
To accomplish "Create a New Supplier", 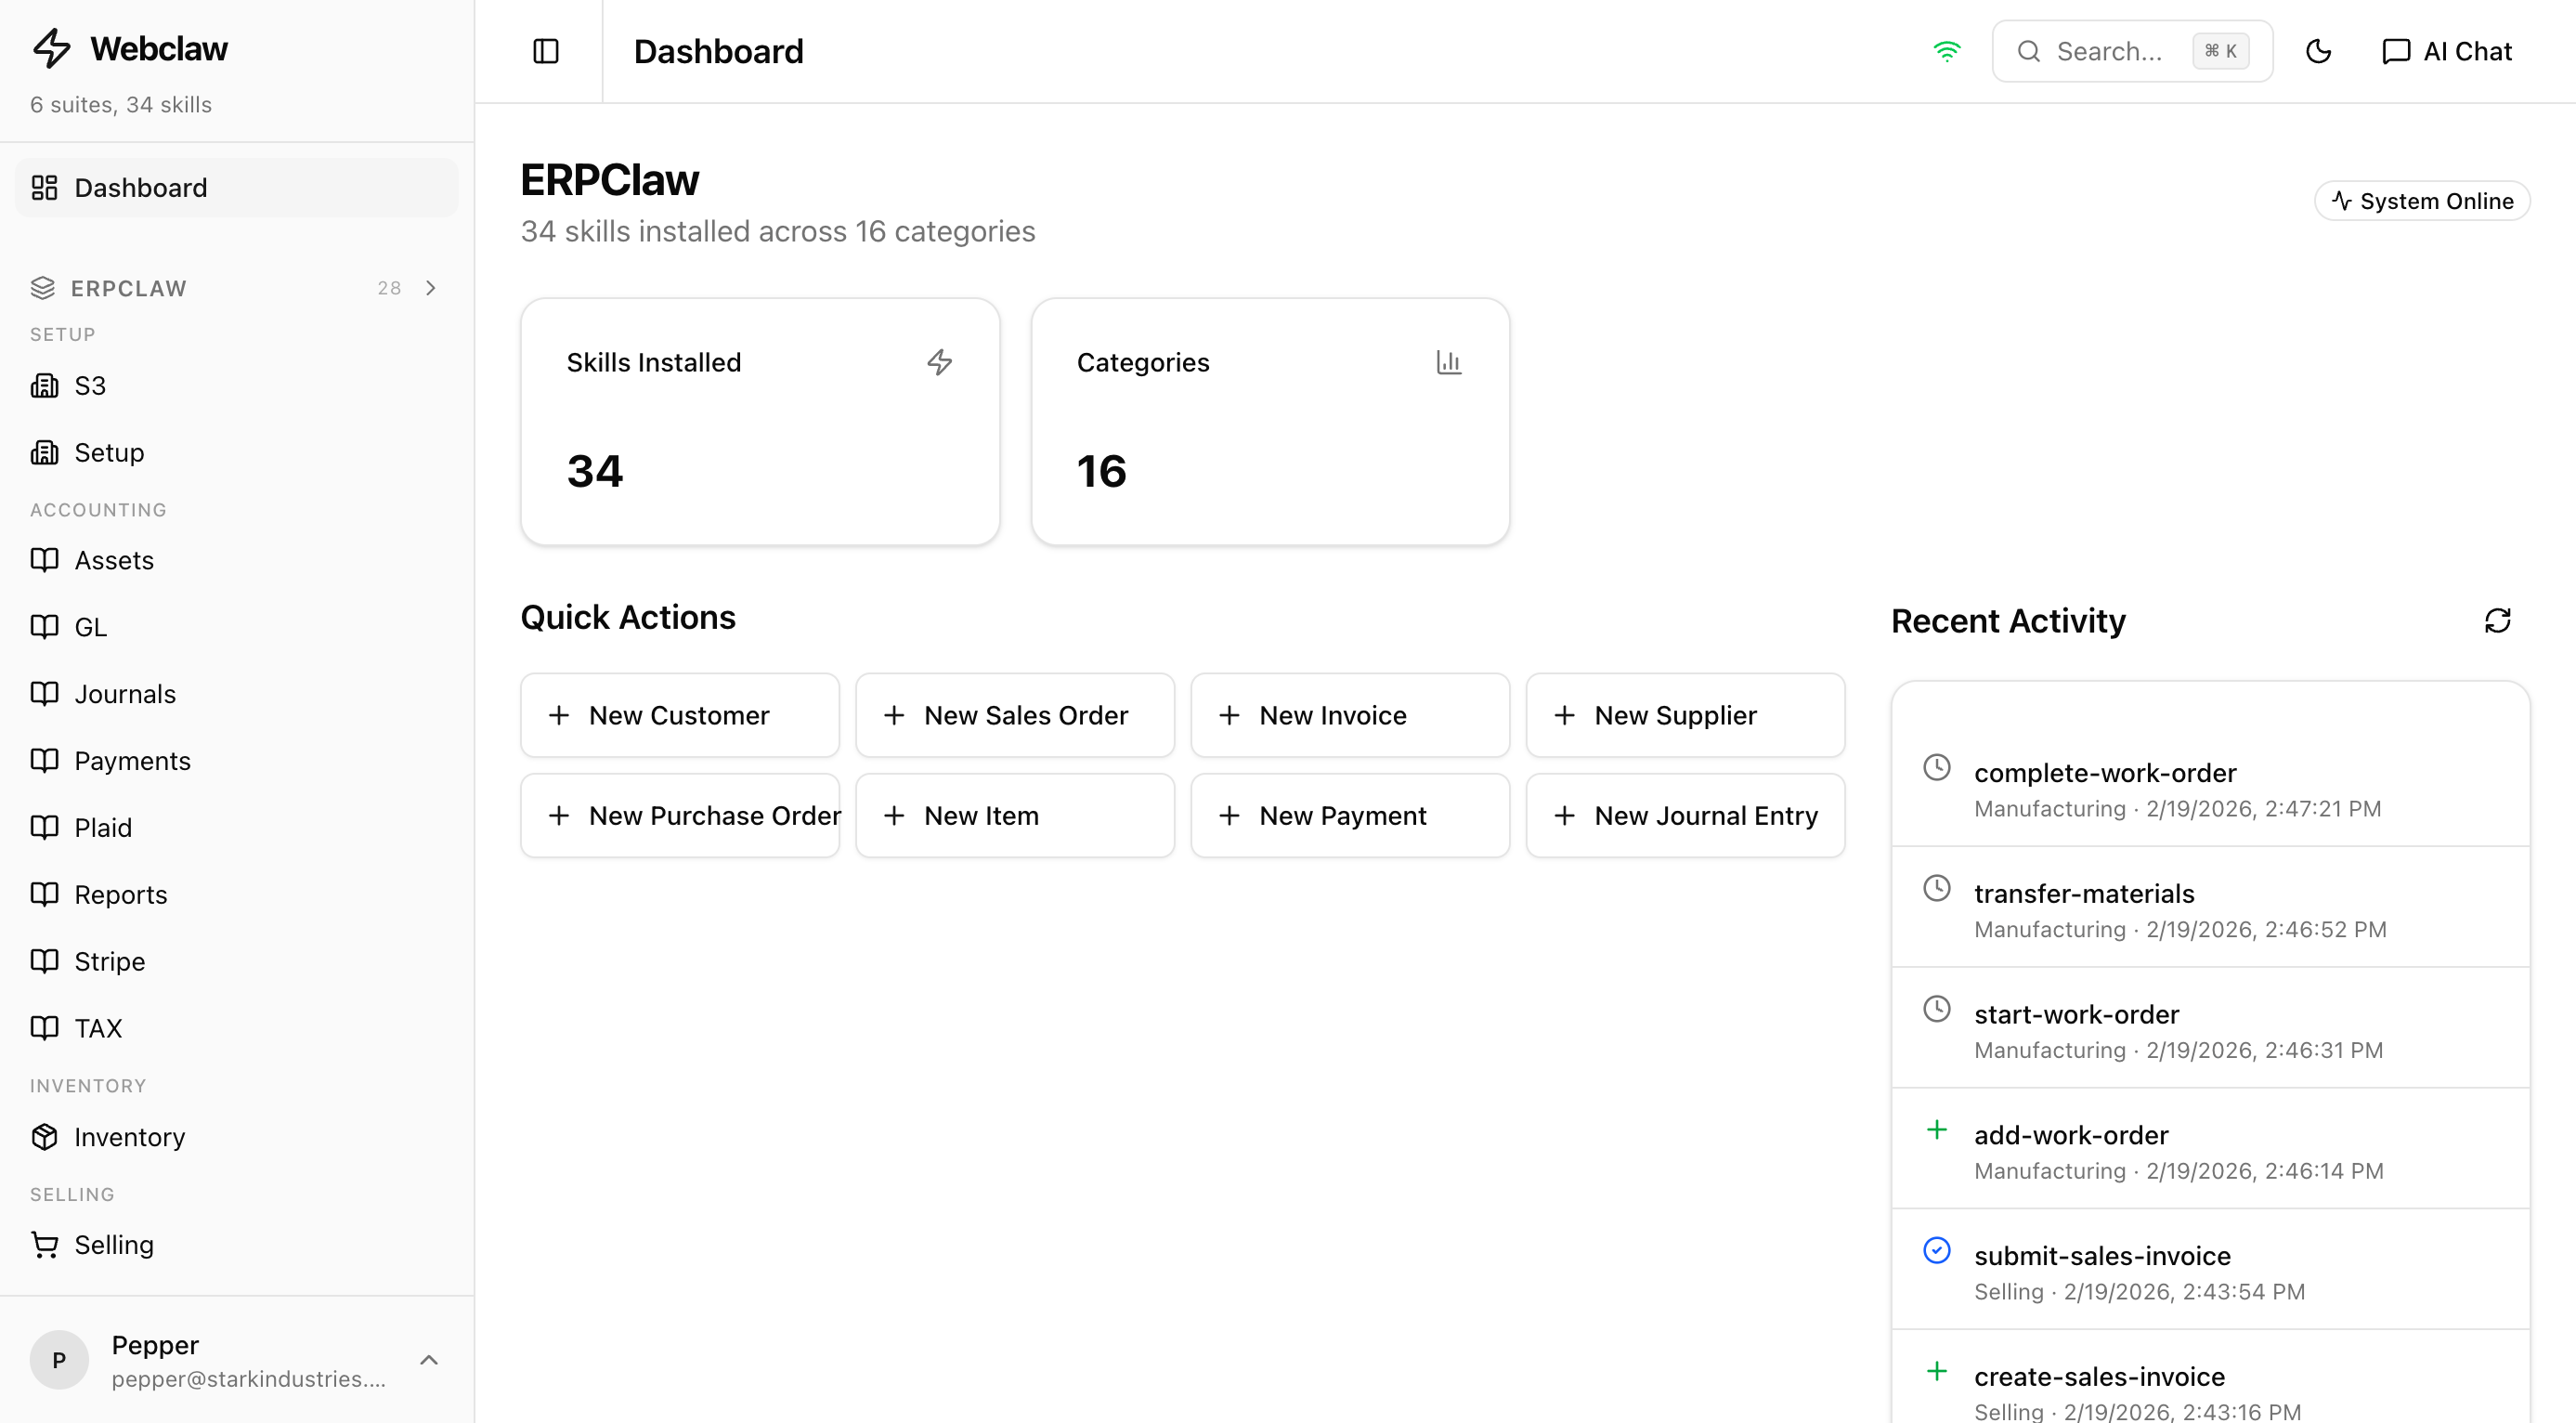I will tap(1685, 715).
